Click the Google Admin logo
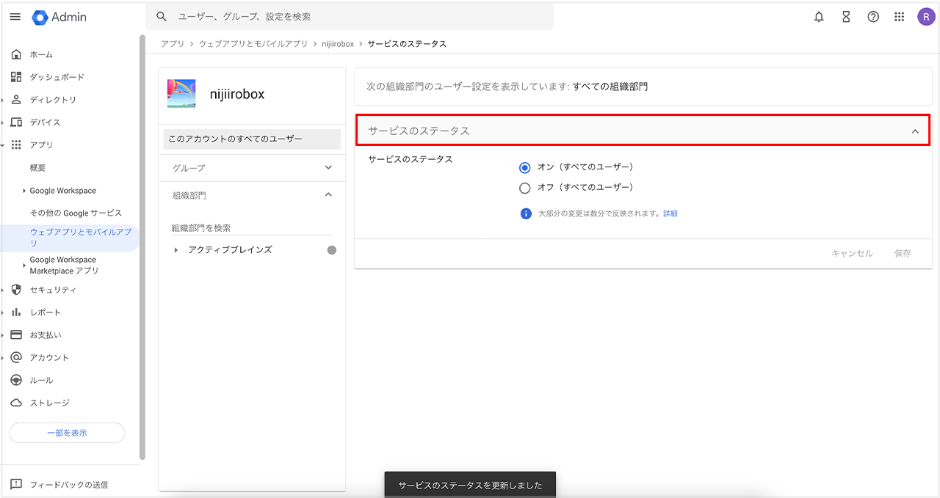 click(59, 17)
